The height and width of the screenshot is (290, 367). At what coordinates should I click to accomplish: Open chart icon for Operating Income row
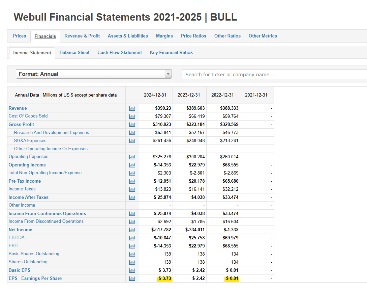tap(132, 165)
